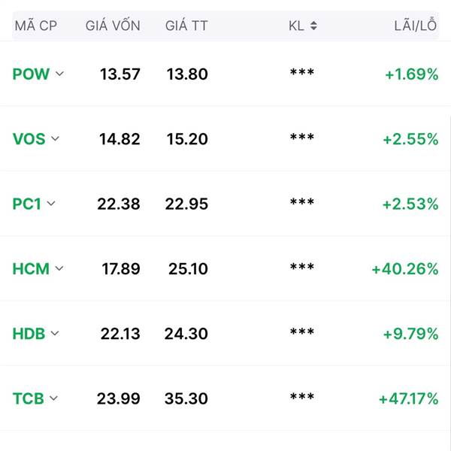
Task: Click the LÃI/LỖ column header
Action: 416,26
